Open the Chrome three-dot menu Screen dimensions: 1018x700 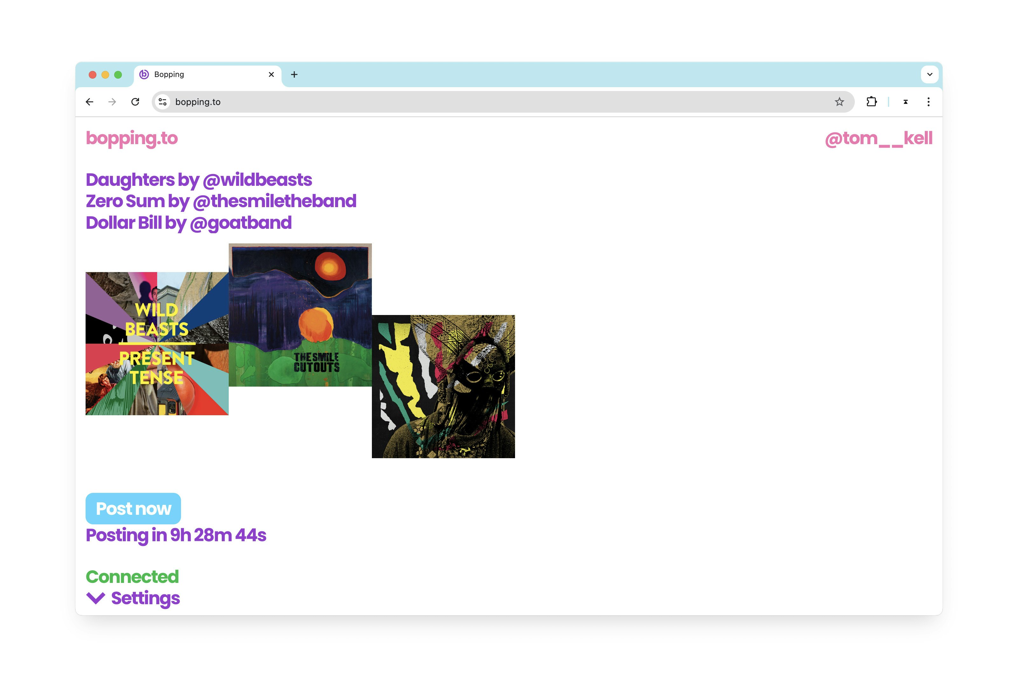point(928,102)
